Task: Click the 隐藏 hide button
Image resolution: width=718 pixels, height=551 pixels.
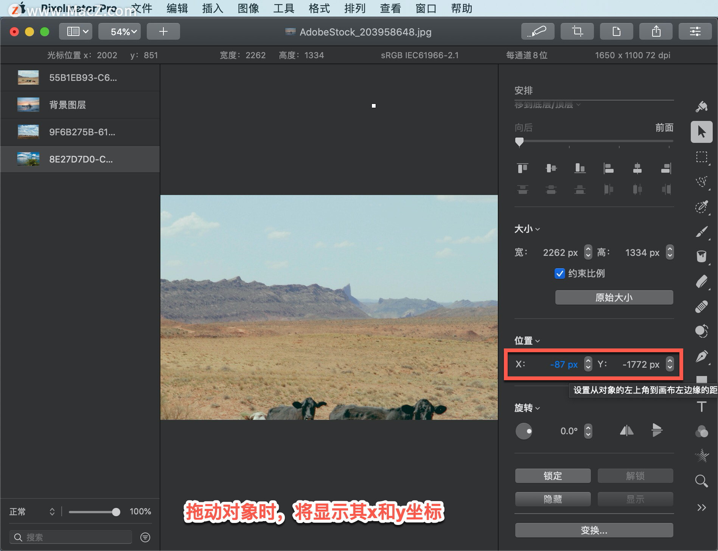Action: [553, 499]
